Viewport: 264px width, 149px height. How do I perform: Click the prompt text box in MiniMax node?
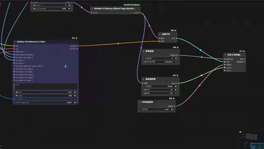pyautogui.click(x=46, y=87)
